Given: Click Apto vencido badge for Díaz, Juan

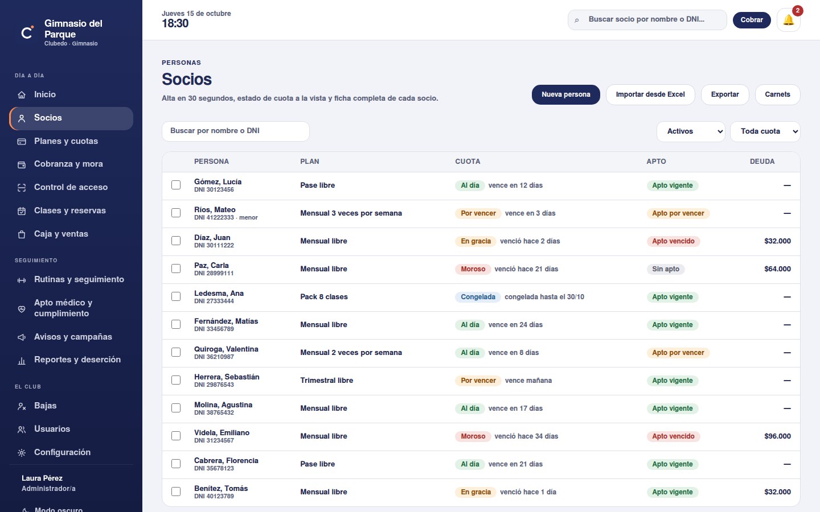Looking at the screenshot, I should 673,241.
